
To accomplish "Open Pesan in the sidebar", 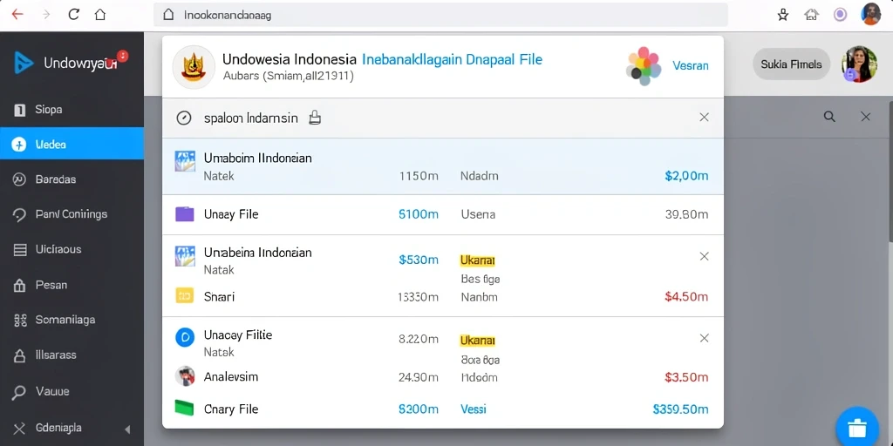I will (x=72, y=285).
